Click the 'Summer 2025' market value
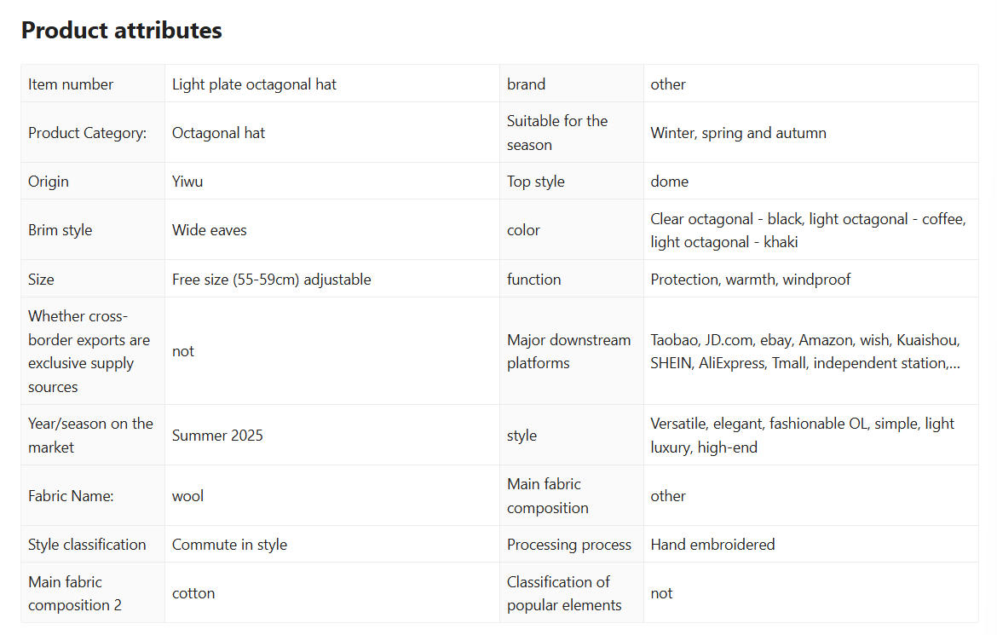The height and width of the screenshot is (635, 997). [x=217, y=436]
